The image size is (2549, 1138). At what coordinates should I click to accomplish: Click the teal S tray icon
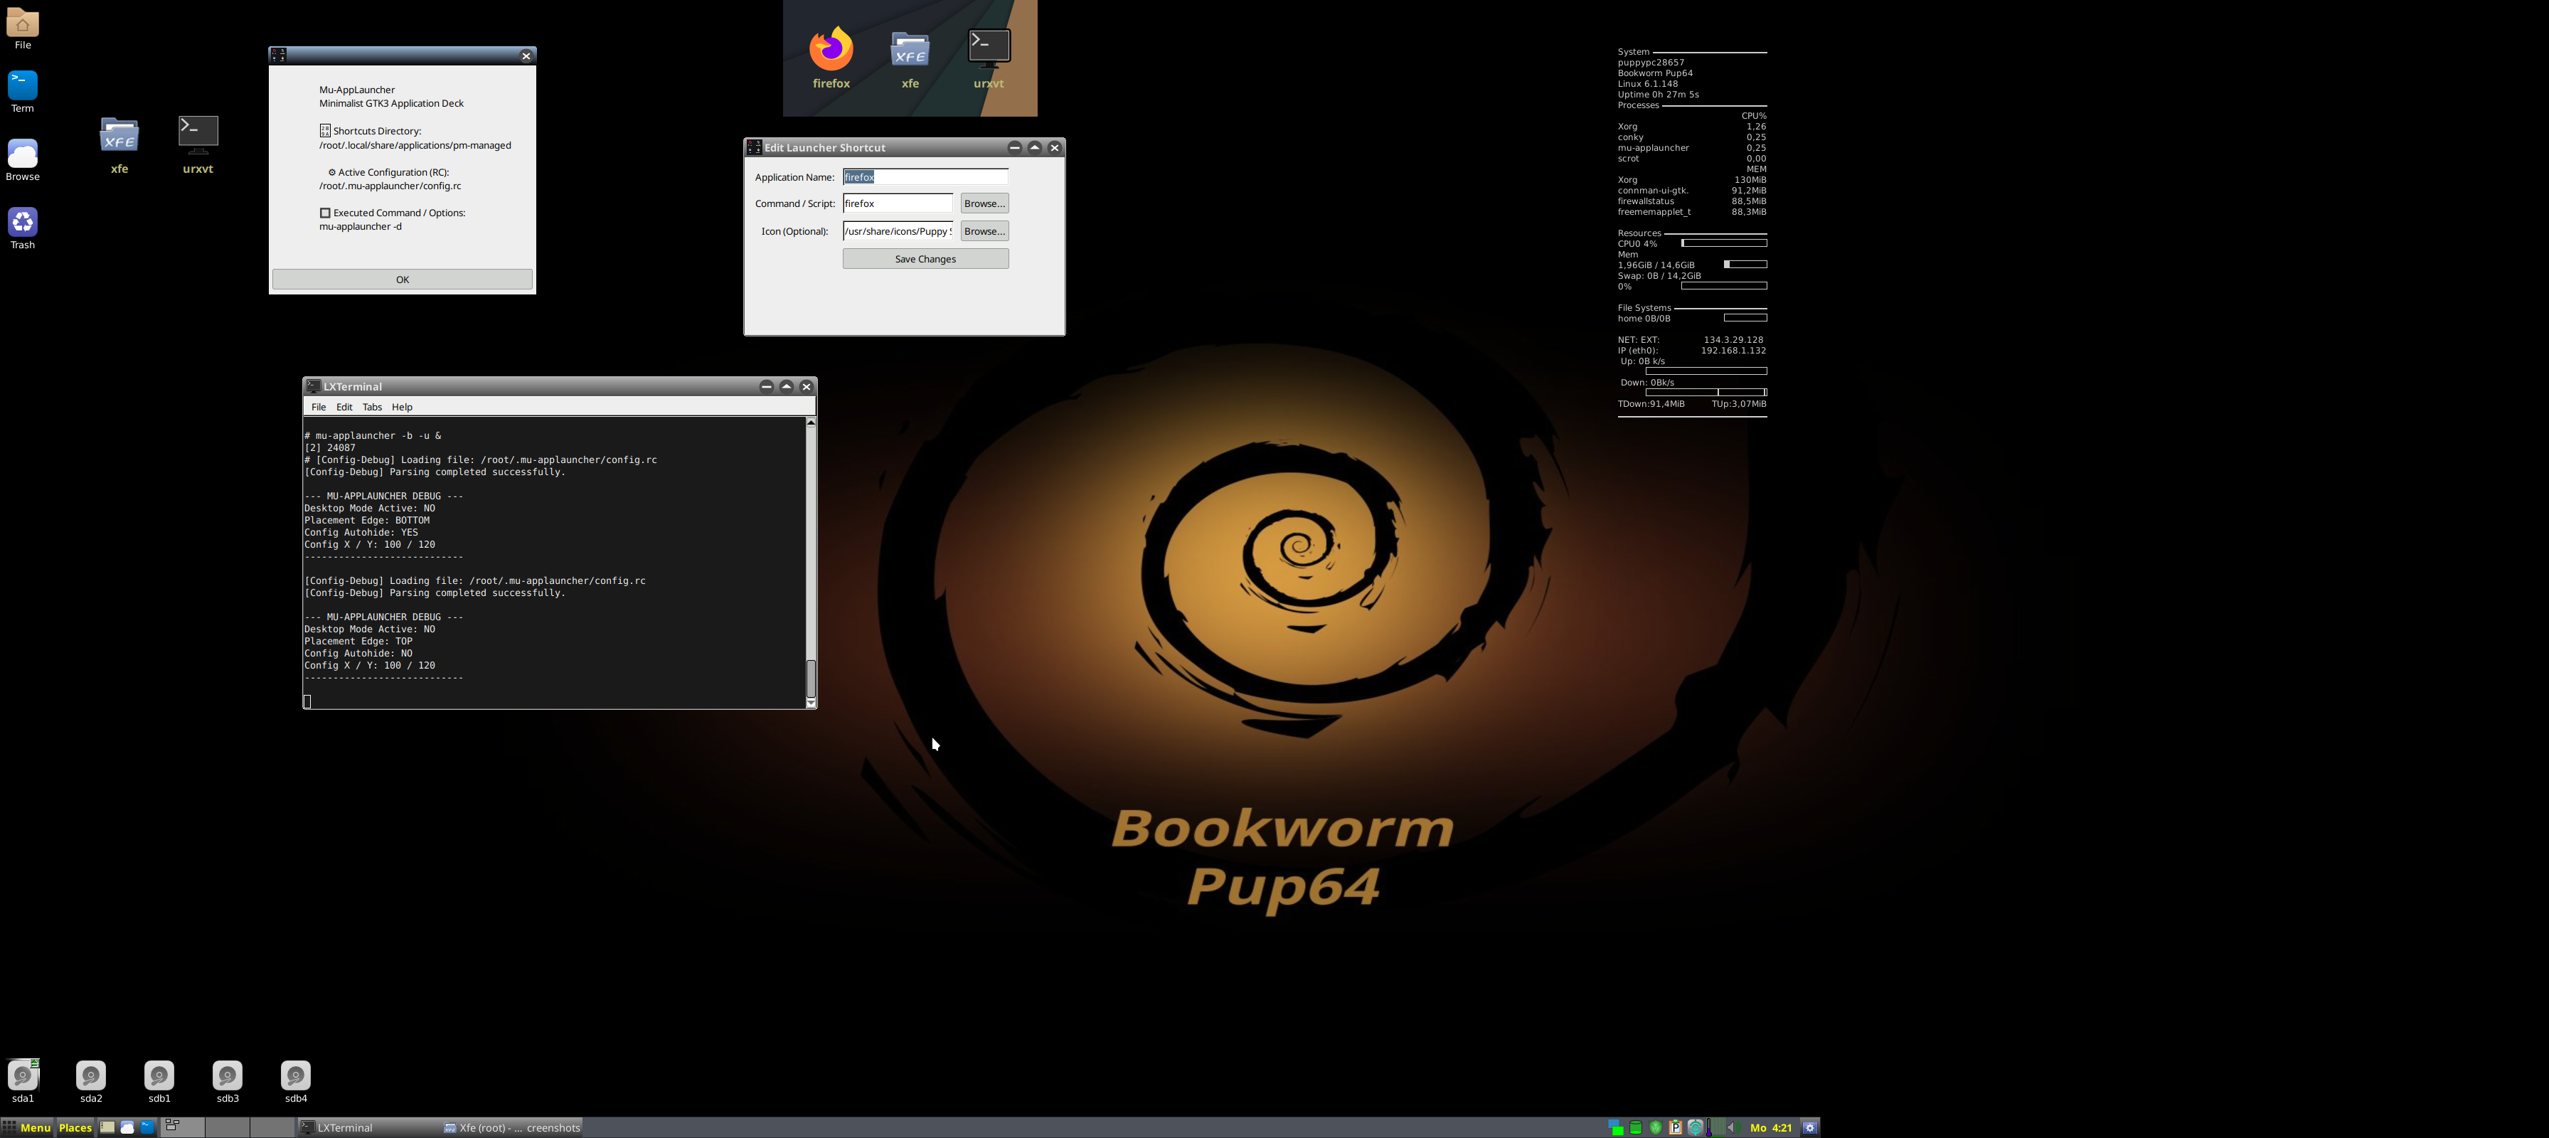[x=1695, y=1127]
